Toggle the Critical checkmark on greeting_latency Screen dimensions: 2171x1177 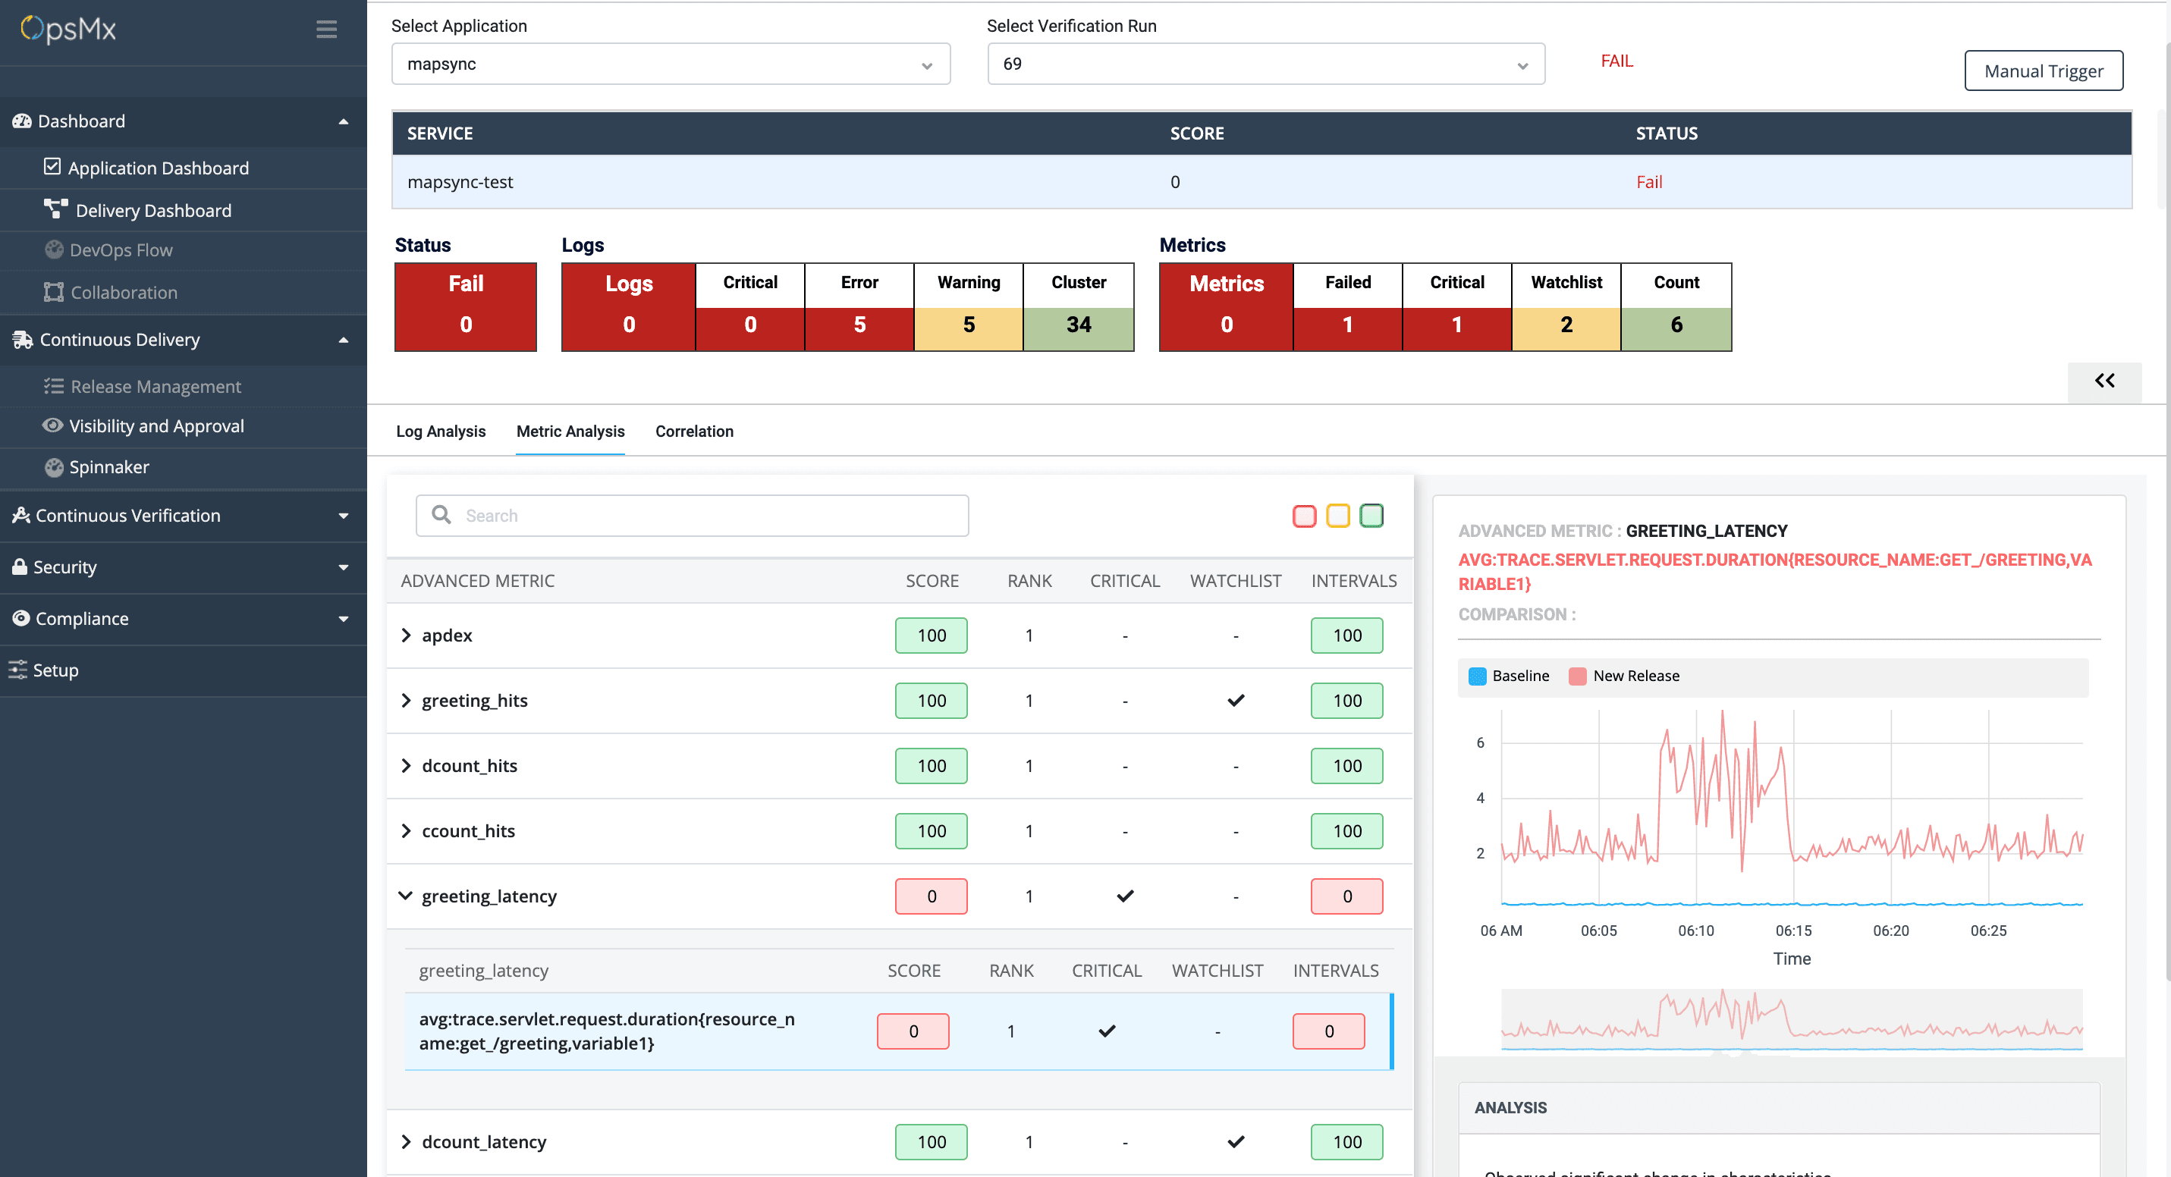tap(1124, 896)
